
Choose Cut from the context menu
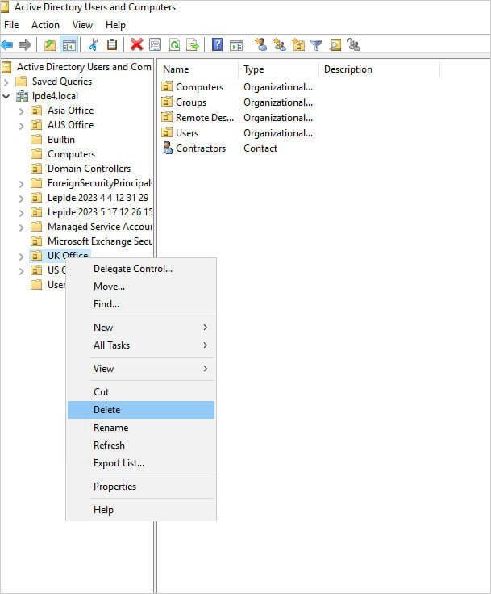(141, 392)
